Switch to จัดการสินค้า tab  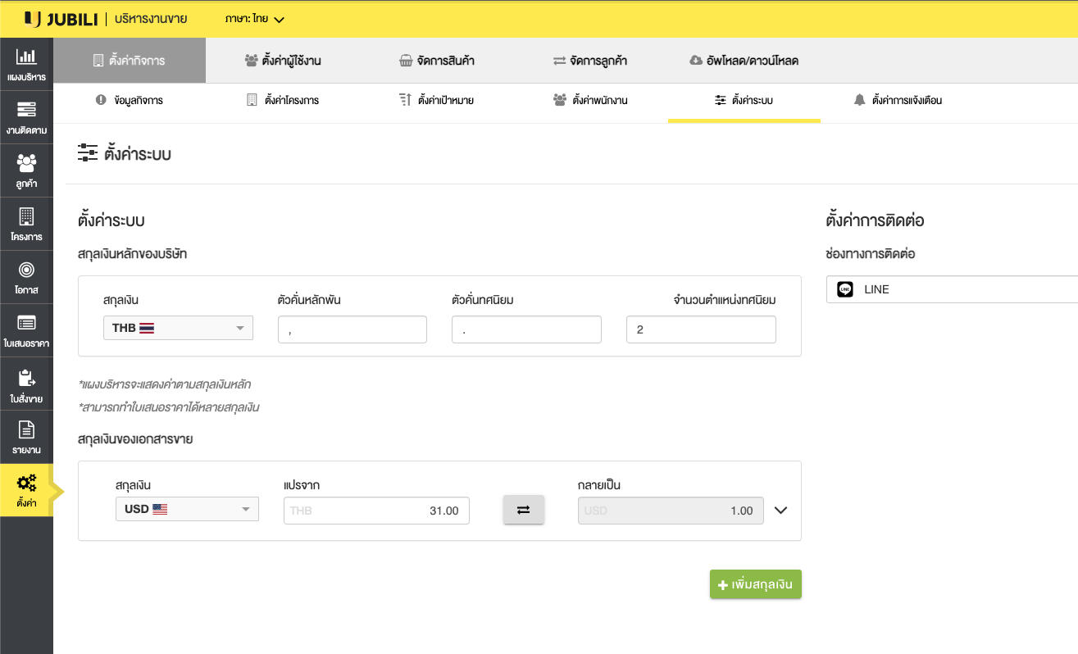pos(436,61)
